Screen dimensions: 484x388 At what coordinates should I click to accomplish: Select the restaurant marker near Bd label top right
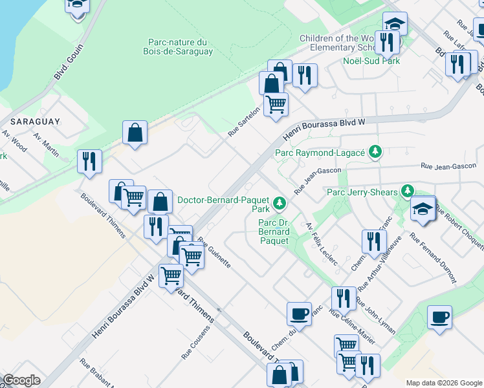457,65
